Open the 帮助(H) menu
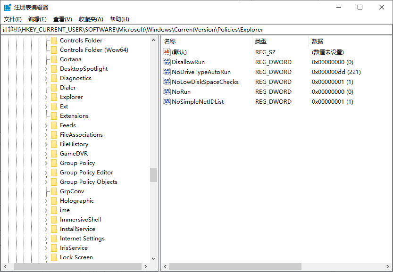This screenshot has height=272, width=393. pos(119,19)
